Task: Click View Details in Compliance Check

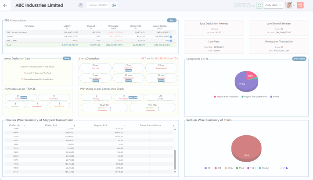Action: (299, 59)
